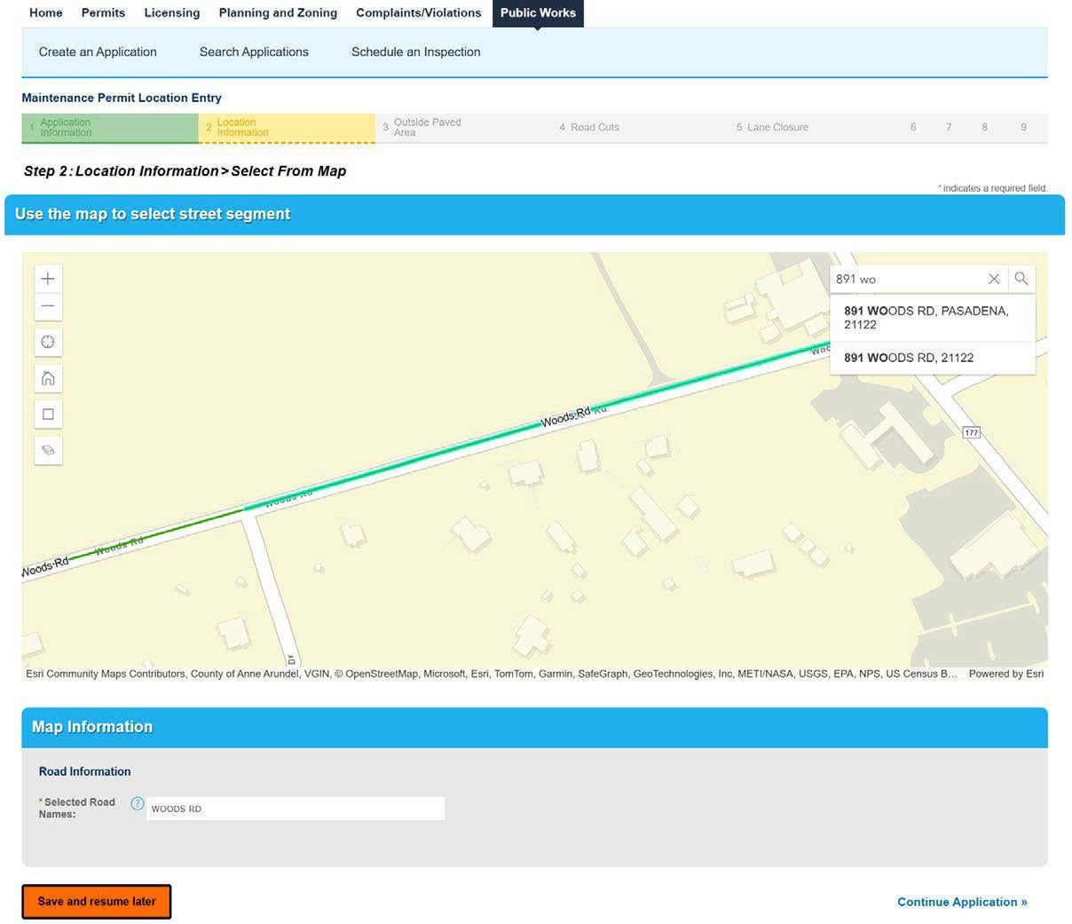Select the map zoom out tool
1072x924 pixels.
pos(47,305)
